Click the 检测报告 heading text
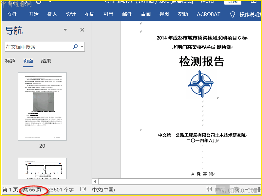This screenshot has height=196, width=262. click(x=202, y=61)
